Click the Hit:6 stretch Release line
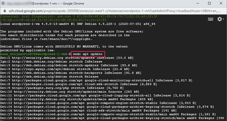The image size is (227, 121). point(49,77)
